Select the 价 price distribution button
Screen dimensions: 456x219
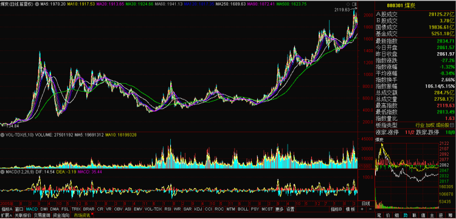point(388,215)
